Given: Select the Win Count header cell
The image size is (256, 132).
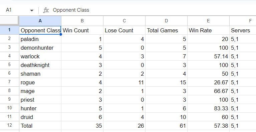Looking at the screenshot, I should (x=82, y=30).
